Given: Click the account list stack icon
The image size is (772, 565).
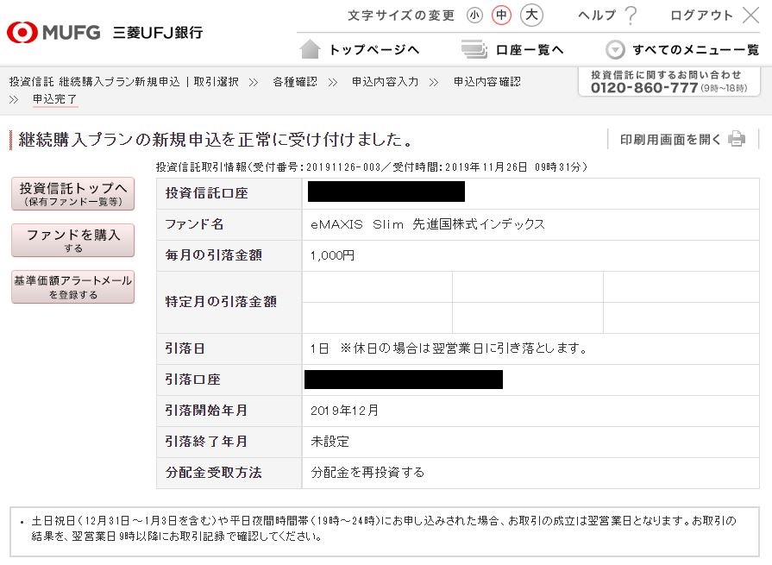Looking at the screenshot, I should pos(474,49).
